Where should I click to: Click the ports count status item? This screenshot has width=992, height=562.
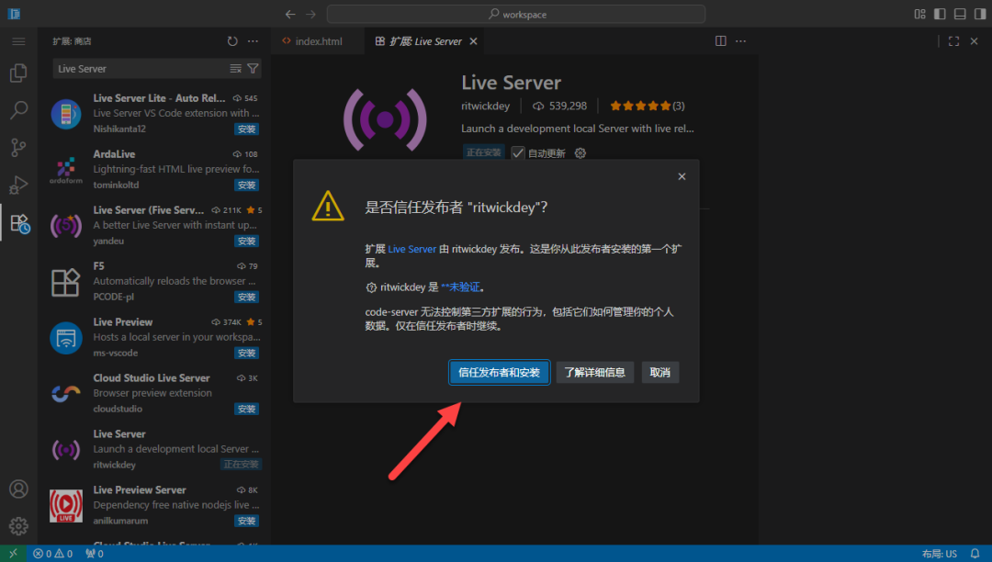(95, 554)
